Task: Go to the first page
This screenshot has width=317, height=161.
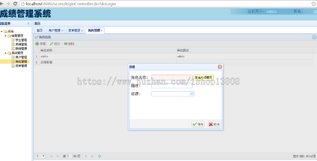Action: pos(51,156)
